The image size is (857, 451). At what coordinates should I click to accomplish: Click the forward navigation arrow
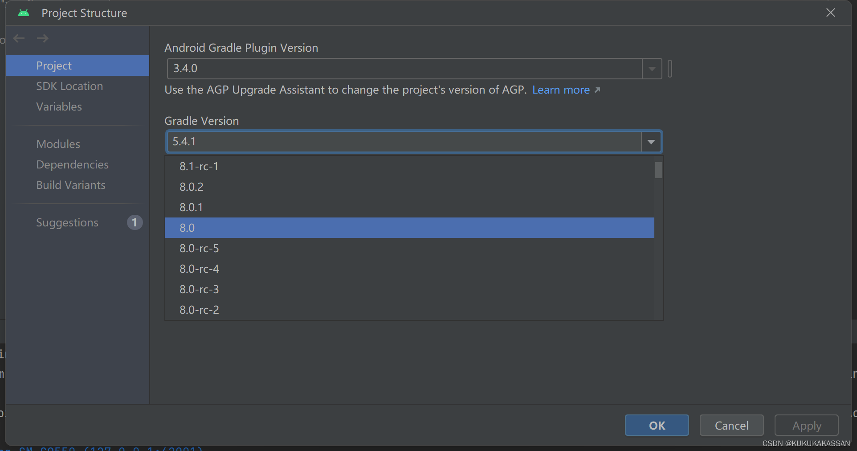[x=43, y=38]
